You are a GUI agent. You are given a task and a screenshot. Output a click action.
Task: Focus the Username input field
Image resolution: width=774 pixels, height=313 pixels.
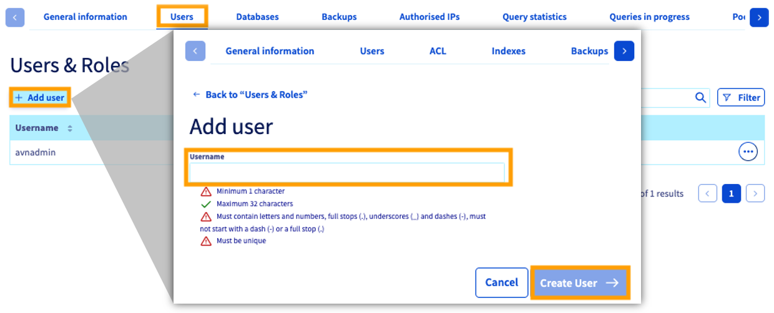347,172
